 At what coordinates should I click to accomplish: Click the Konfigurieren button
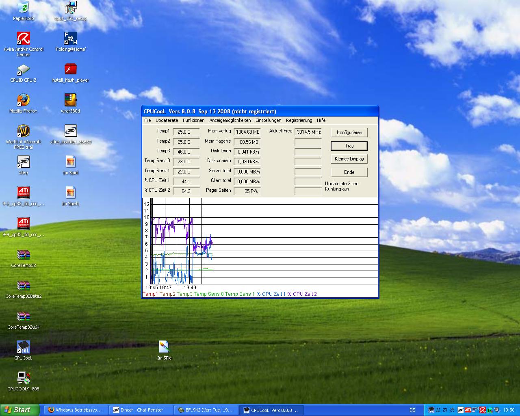pyautogui.click(x=349, y=132)
